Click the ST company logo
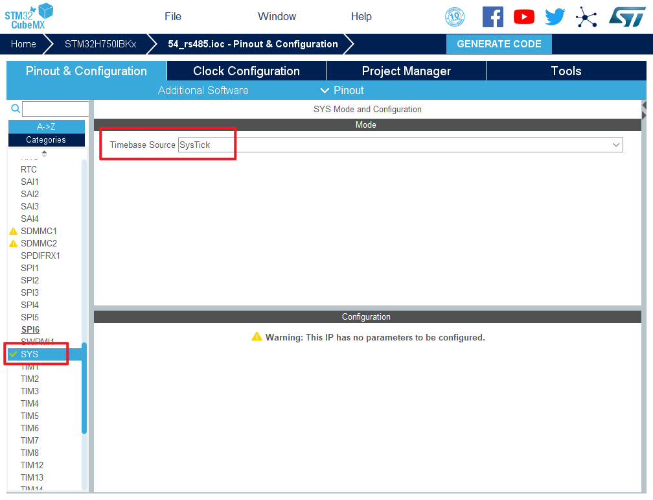The image size is (653, 500). 626,17
